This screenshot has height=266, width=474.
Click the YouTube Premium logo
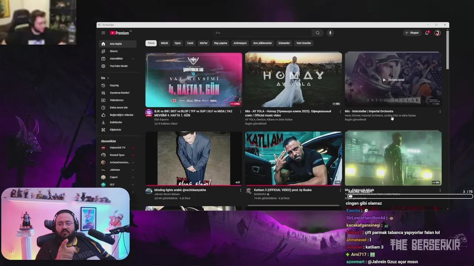[120, 33]
